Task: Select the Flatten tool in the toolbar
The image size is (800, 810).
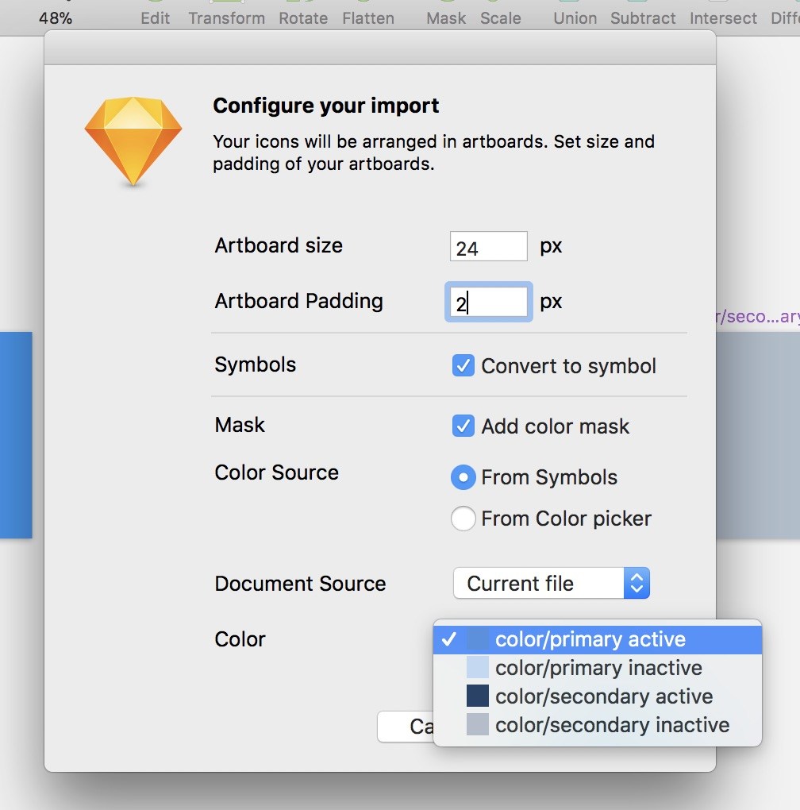Action: click(367, 17)
